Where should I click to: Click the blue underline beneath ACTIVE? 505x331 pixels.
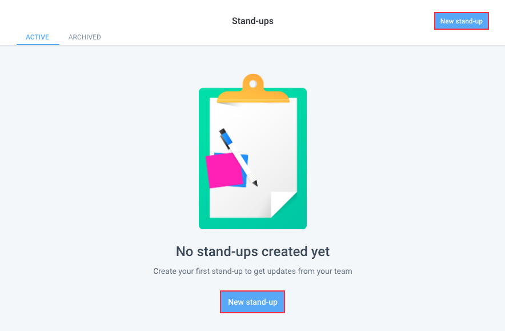tap(38, 45)
